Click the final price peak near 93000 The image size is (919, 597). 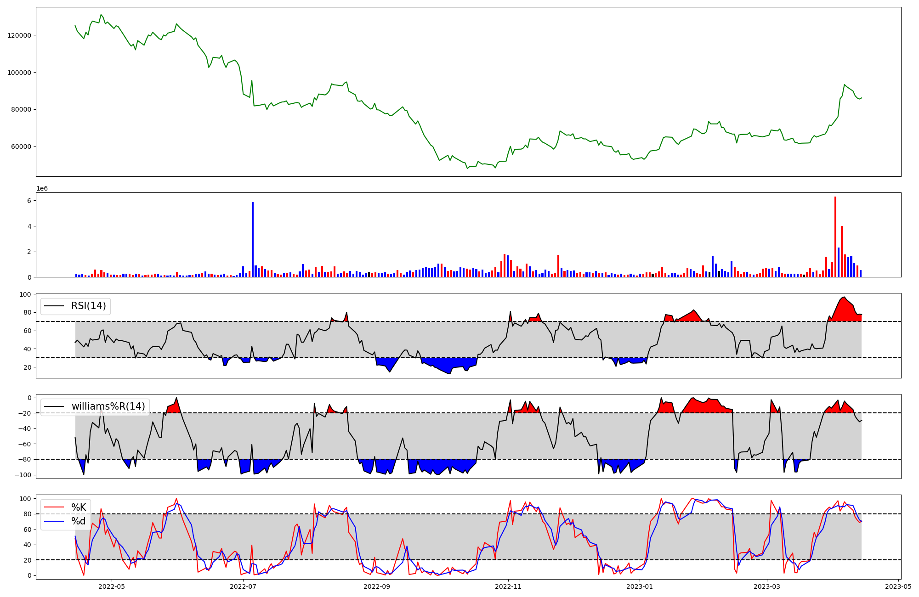pyautogui.click(x=845, y=84)
